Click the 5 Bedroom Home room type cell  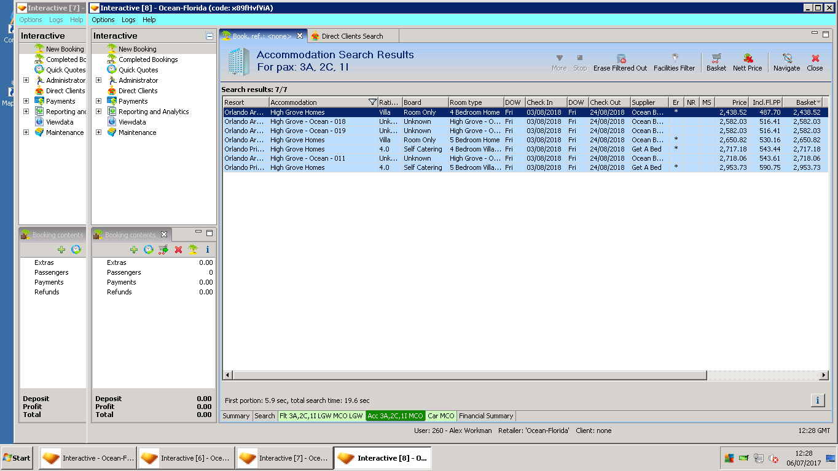(475, 140)
